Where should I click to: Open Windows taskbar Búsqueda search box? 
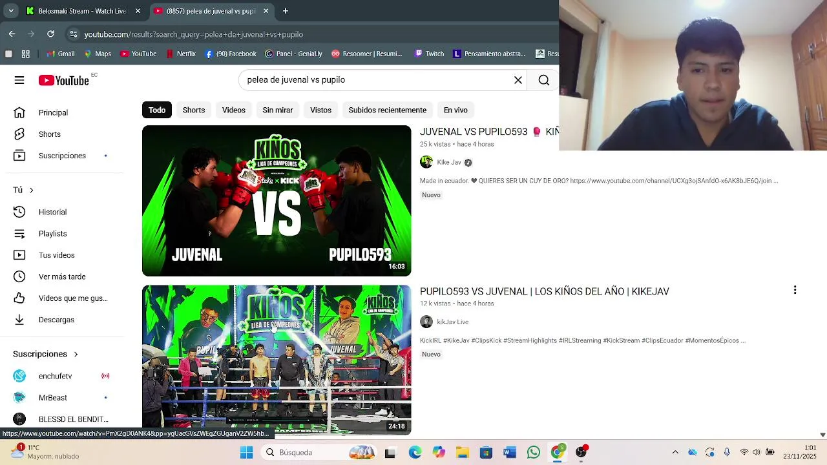pos(318,452)
